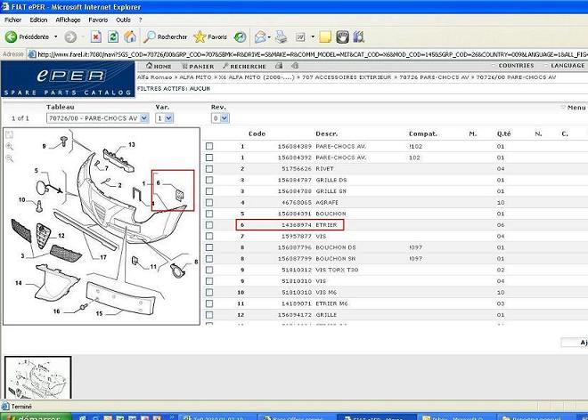
Task: Open the PANIER tab in ePER
Action: [198, 66]
